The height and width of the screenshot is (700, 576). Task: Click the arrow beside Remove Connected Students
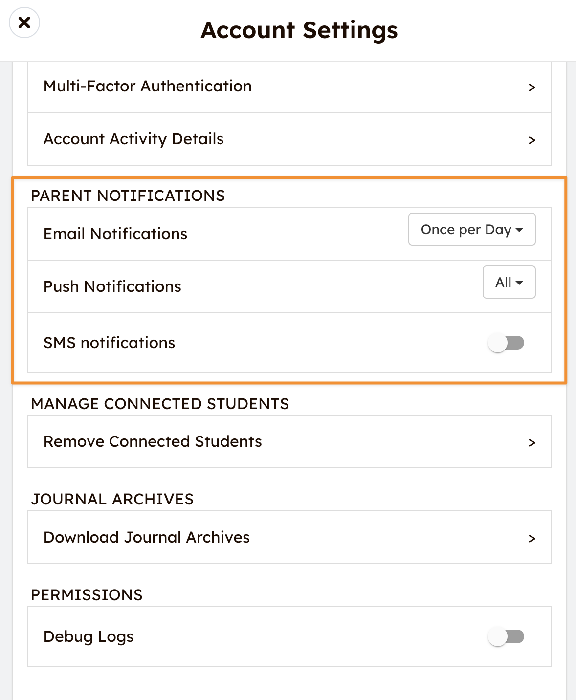[532, 443]
